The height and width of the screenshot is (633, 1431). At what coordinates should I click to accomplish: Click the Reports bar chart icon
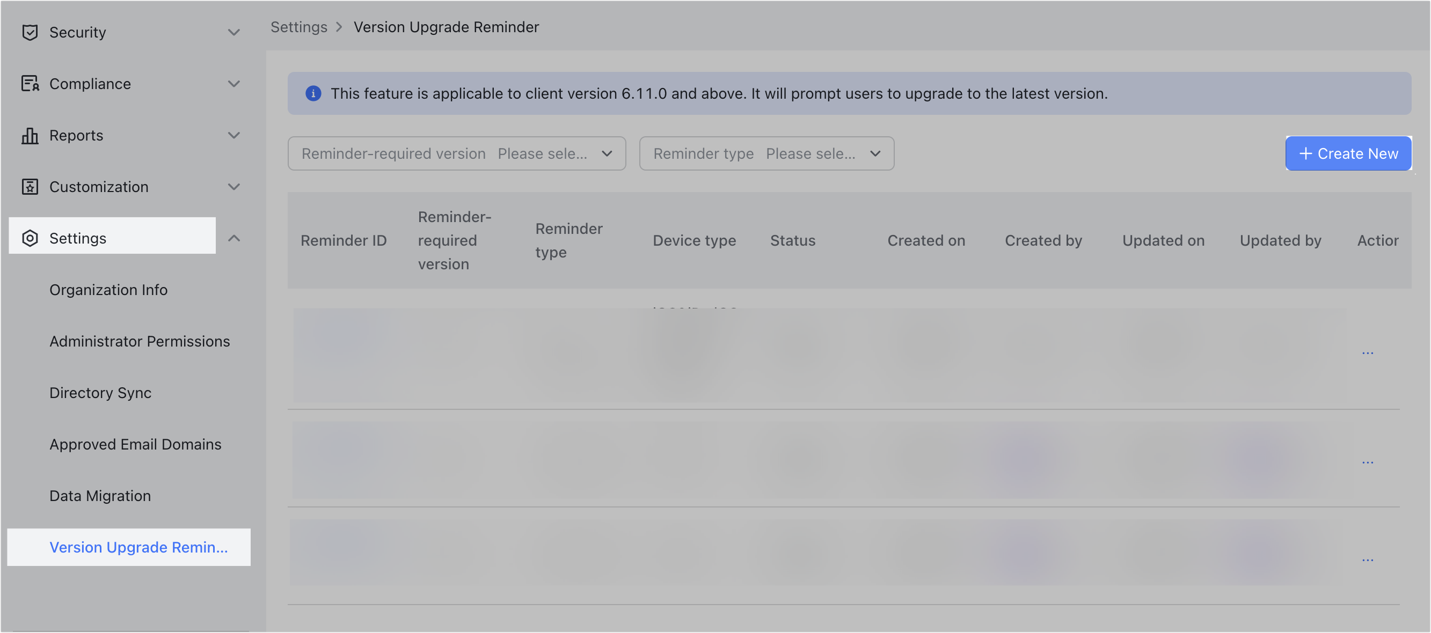[x=30, y=135]
